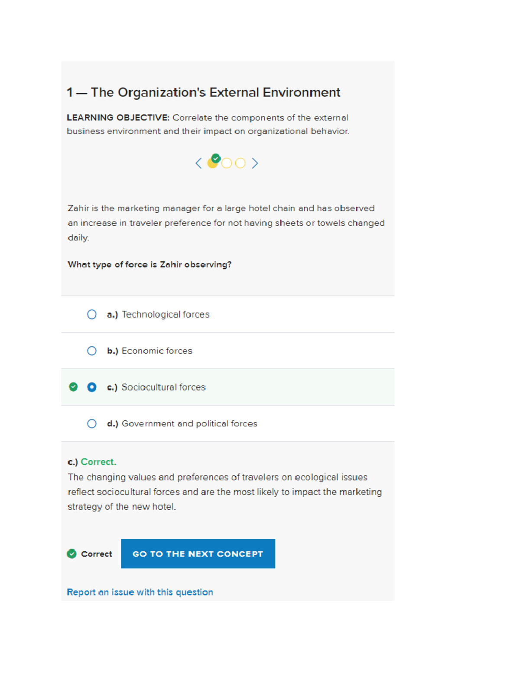
Task: Jump to the second question dot
Action: 227,163
